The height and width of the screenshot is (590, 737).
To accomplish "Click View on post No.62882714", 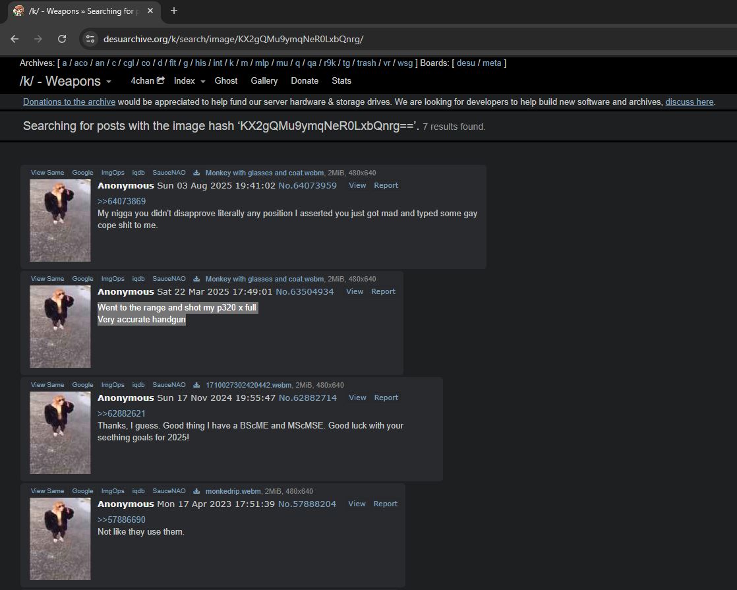I will coord(357,398).
